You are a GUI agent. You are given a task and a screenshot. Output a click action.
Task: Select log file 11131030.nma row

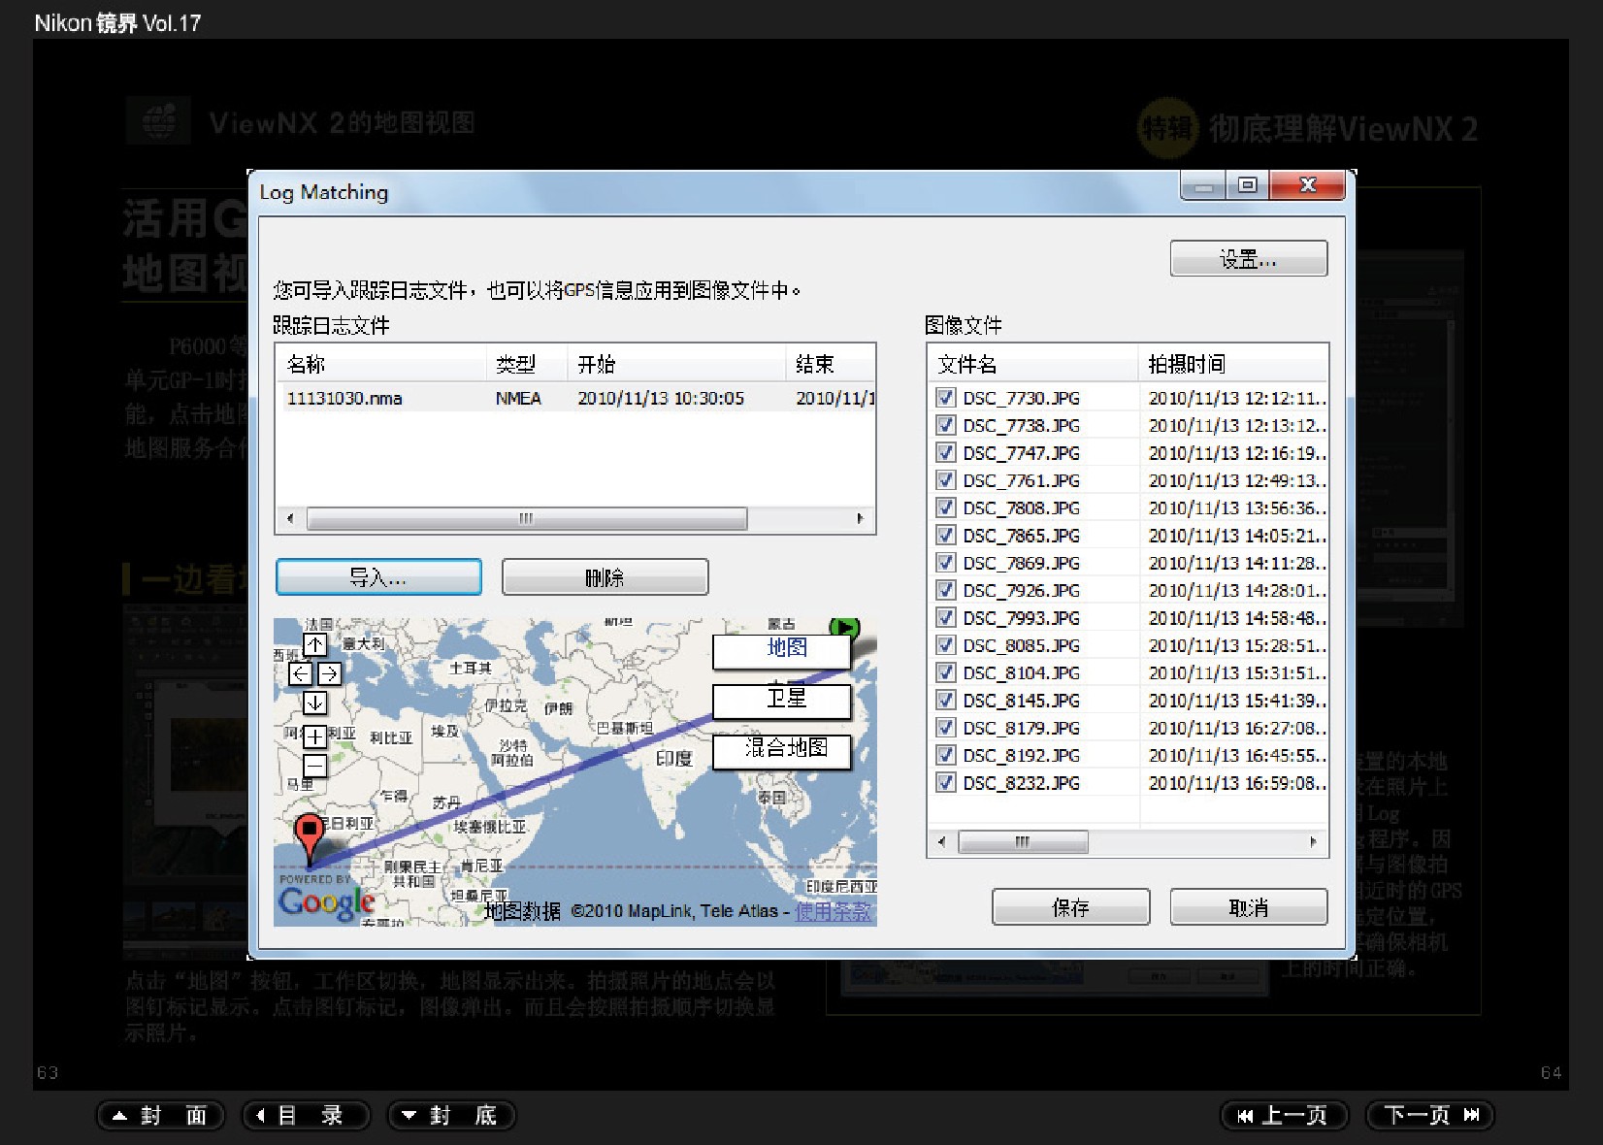pos(576,398)
